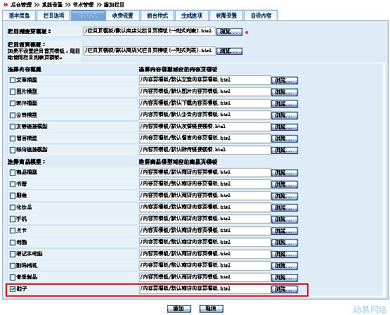Viewport: 390px width, 315px height.
Task: Check the 笔记本电脑 checkbox
Action: [13, 254]
